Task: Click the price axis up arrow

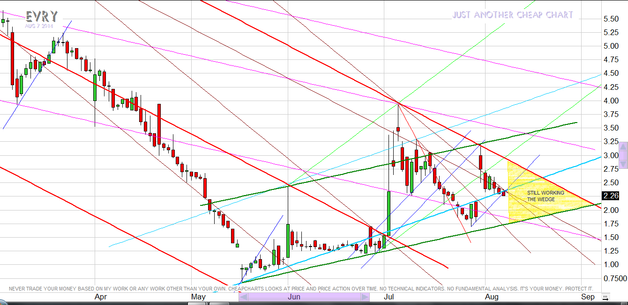Action: pos(623,146)
